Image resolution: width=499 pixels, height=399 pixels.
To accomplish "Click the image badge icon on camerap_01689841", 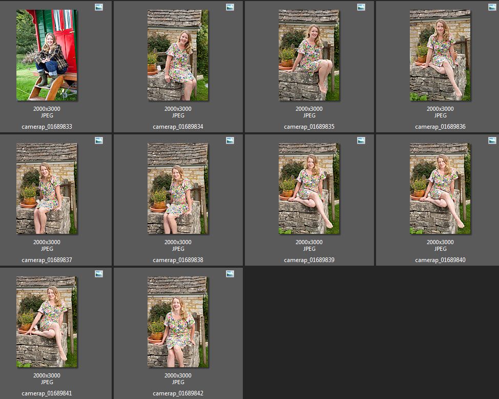I will pyautogui.click(x=99, y=274).
